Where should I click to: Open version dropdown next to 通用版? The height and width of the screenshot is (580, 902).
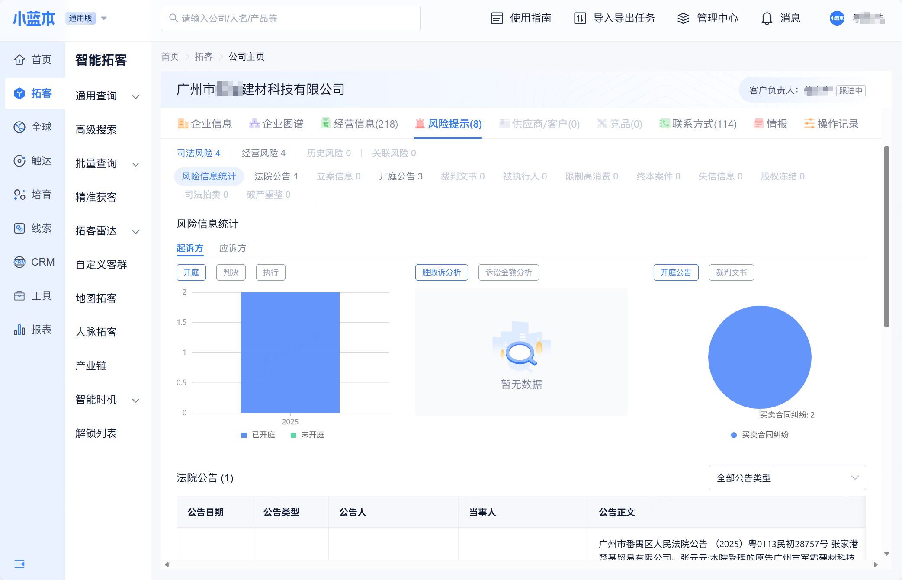104,18
